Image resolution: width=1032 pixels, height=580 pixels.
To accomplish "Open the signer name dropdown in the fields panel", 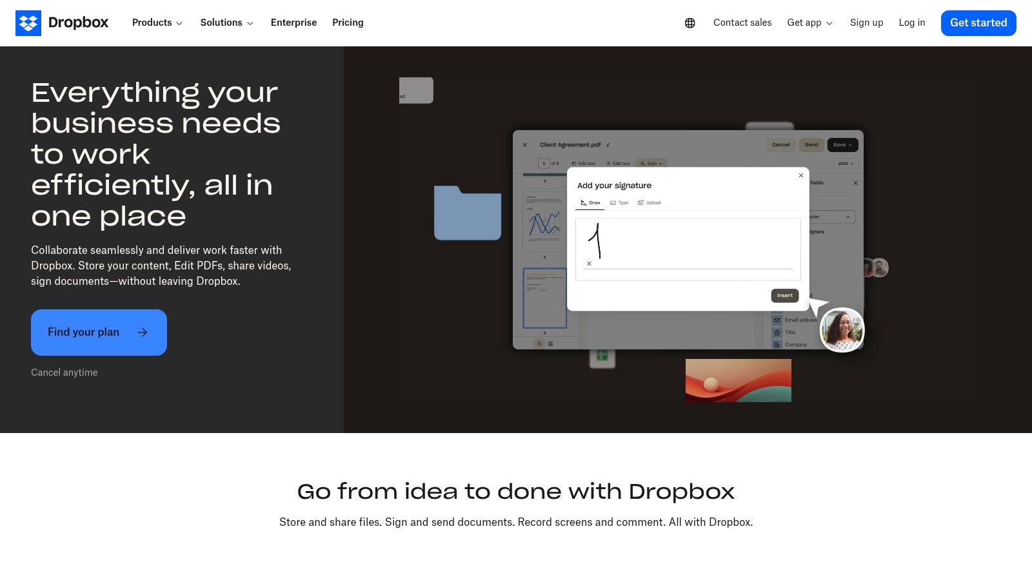I will coord(831,217).
